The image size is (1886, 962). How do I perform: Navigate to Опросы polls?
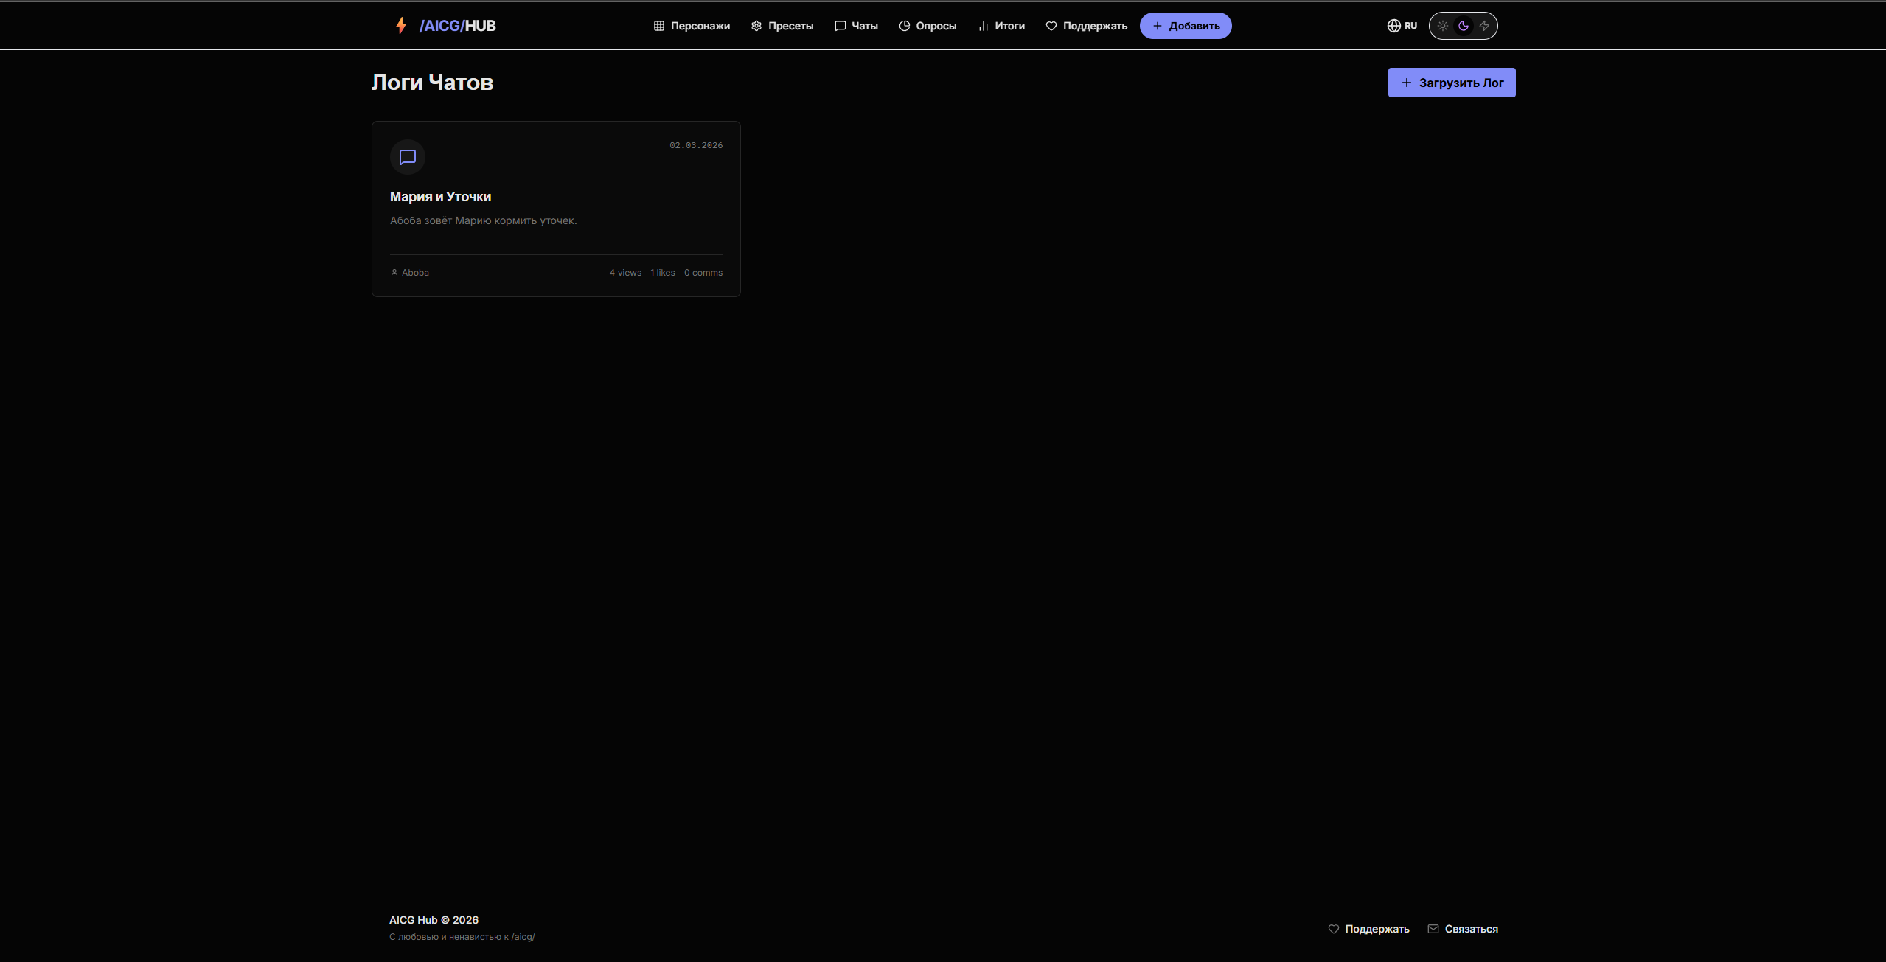[928, 26]
